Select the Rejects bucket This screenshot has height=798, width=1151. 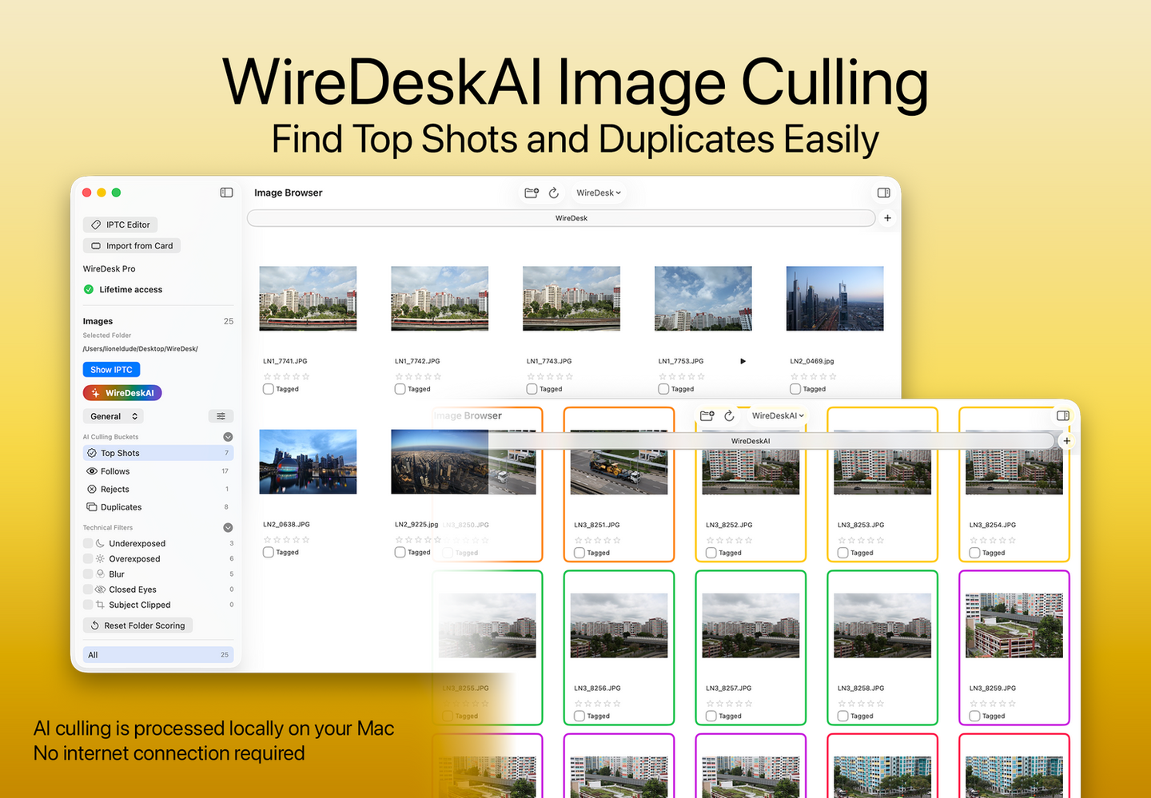click(x=158, y=489)
